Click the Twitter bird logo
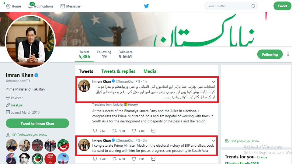The height and width of the screenshot is (164, 292). point(146,6)
